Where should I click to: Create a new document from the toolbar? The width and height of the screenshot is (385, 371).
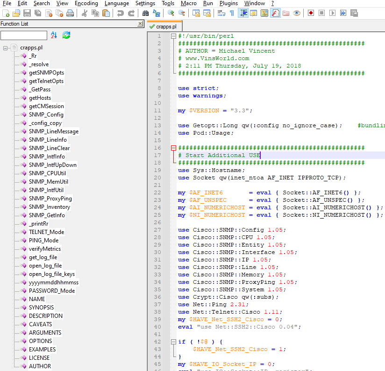pyautogui.click(x=6, y=13)
